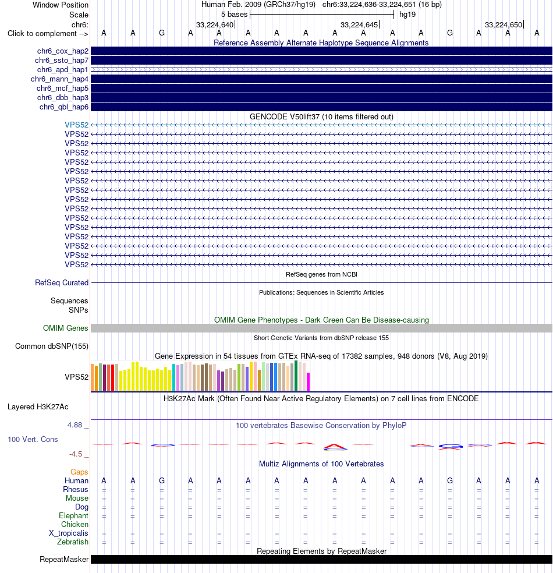Click the Zebrafish alignment row label
The width and height of the screenshot is (553, 573).
(x=73, y=542)
